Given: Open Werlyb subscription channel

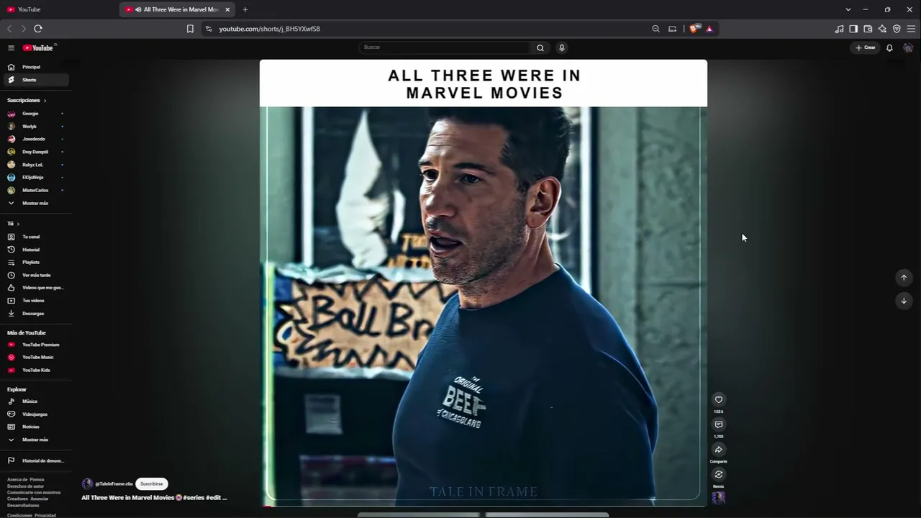Looking at the screenshot, I should coord(37,127).
